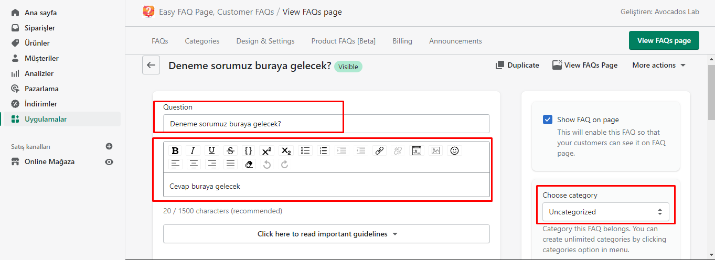Open the emoji picker
This screenshot has height=260, width=715.
point(454,151)
